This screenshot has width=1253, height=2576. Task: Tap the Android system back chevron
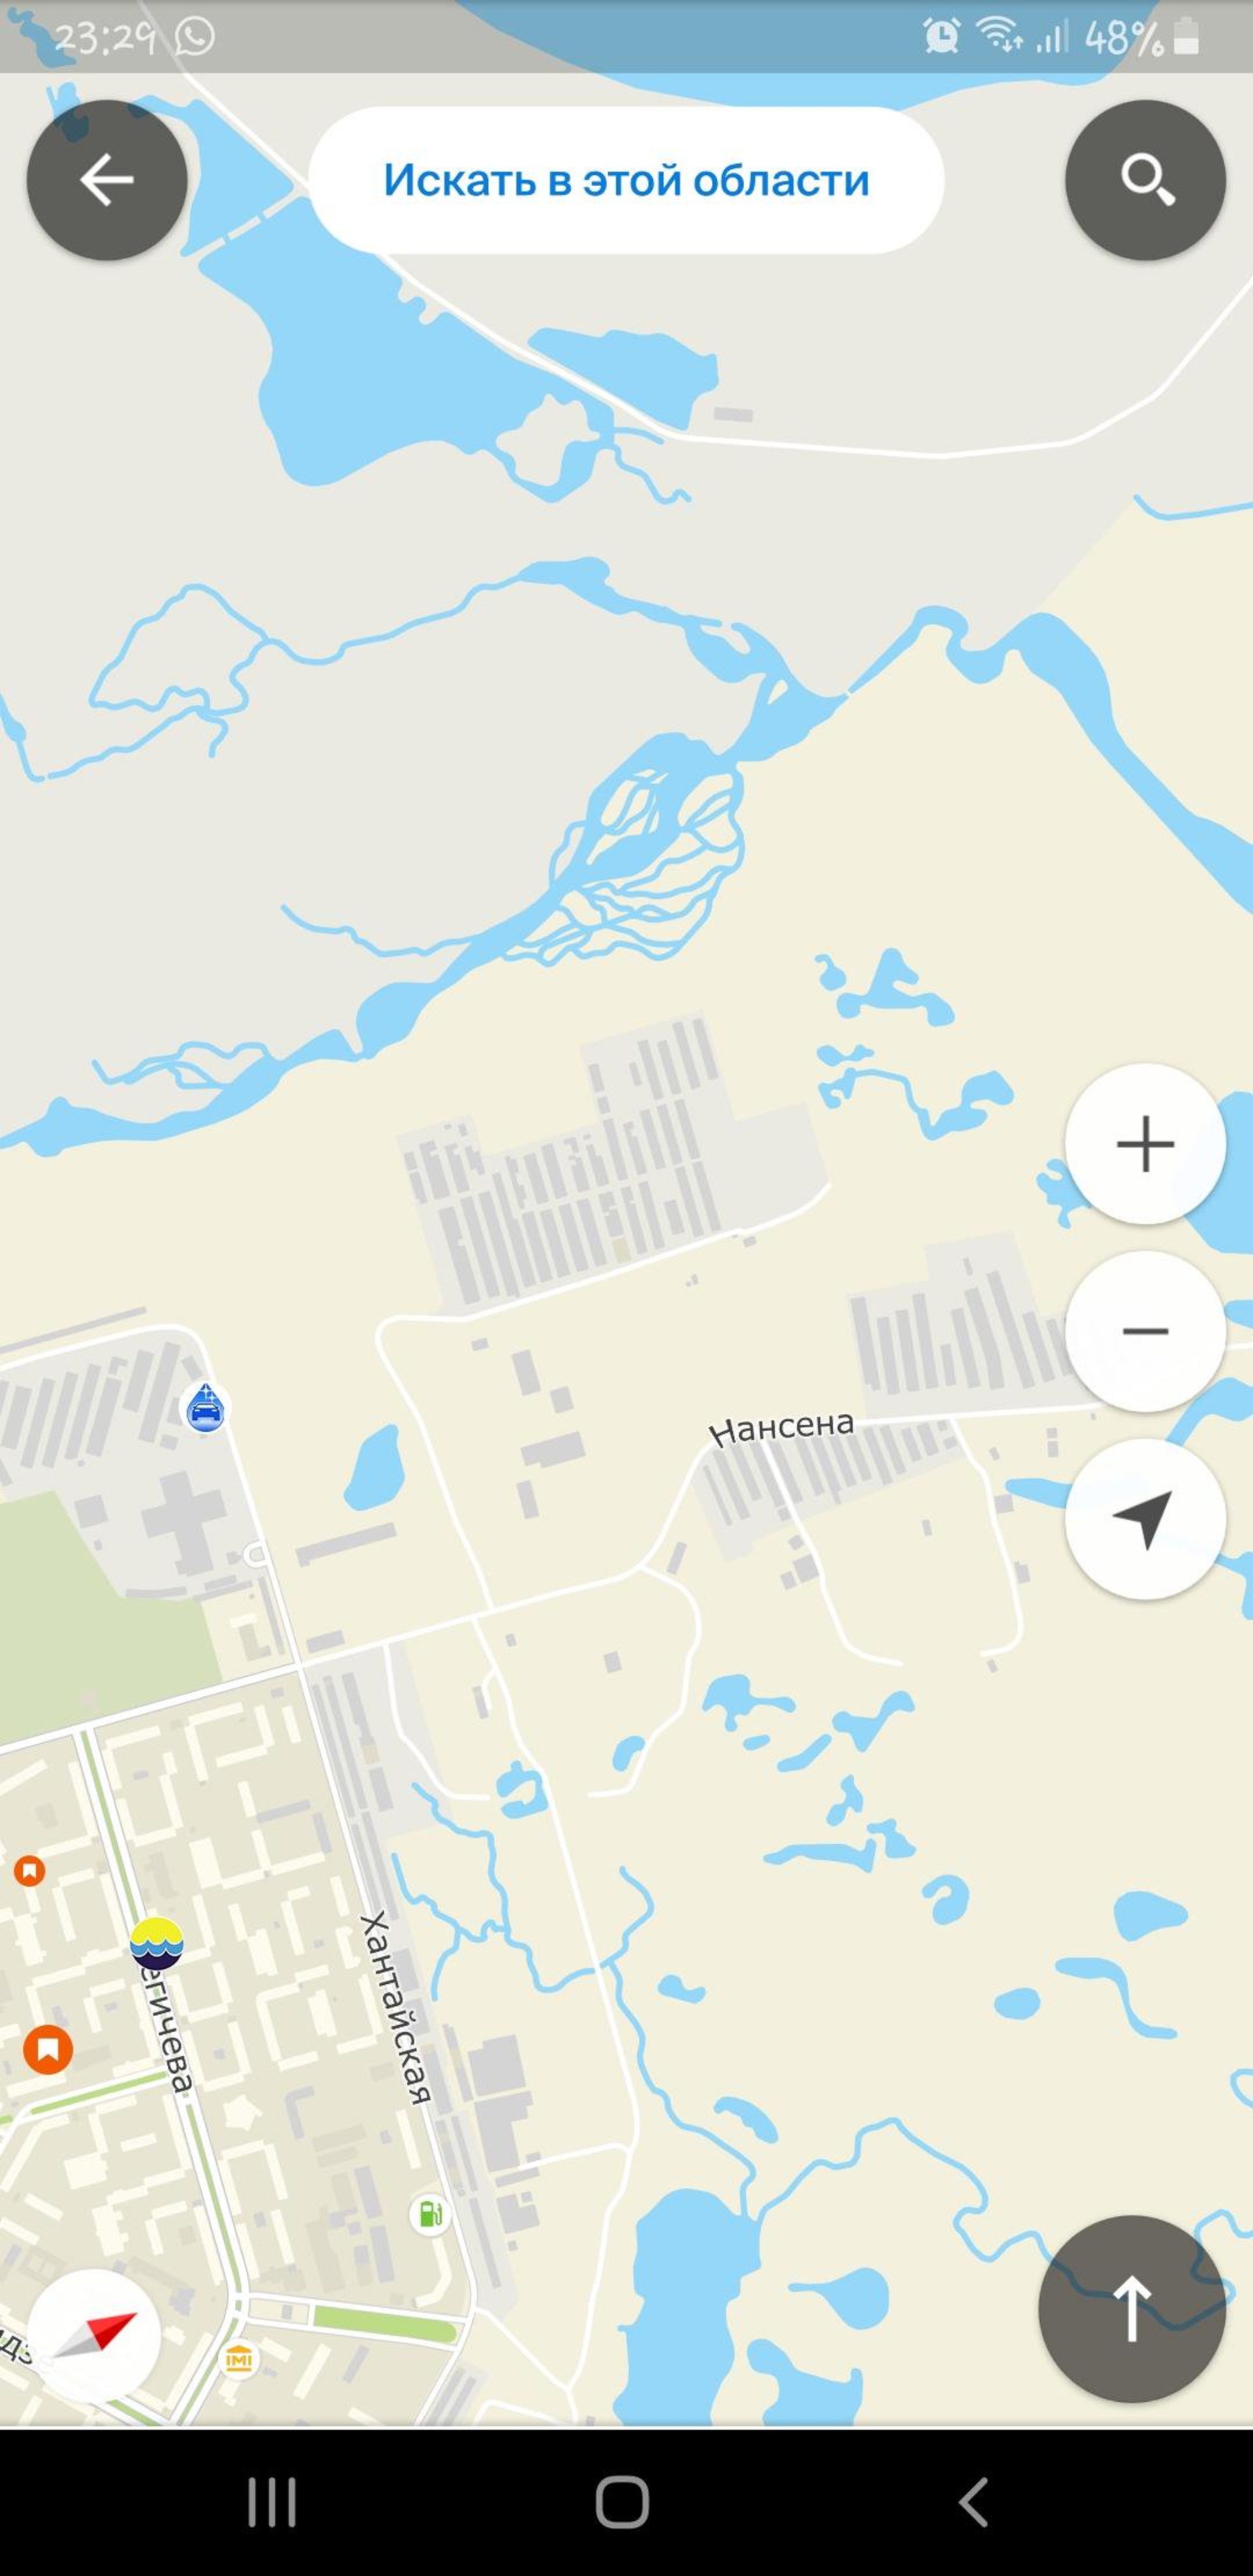[x=973, y=2502]
